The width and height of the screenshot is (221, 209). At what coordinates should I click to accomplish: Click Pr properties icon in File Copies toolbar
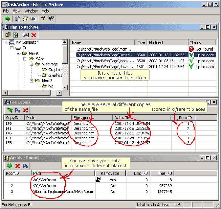tap(18, 110)
